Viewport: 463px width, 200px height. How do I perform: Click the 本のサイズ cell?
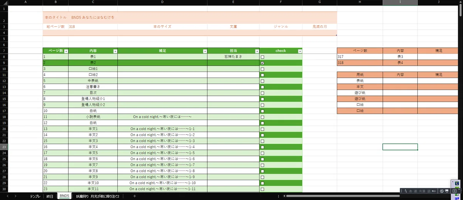[x=162, y=27]
